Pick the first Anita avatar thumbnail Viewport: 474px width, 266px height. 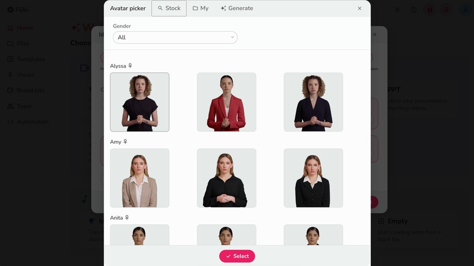coord(140,234)
